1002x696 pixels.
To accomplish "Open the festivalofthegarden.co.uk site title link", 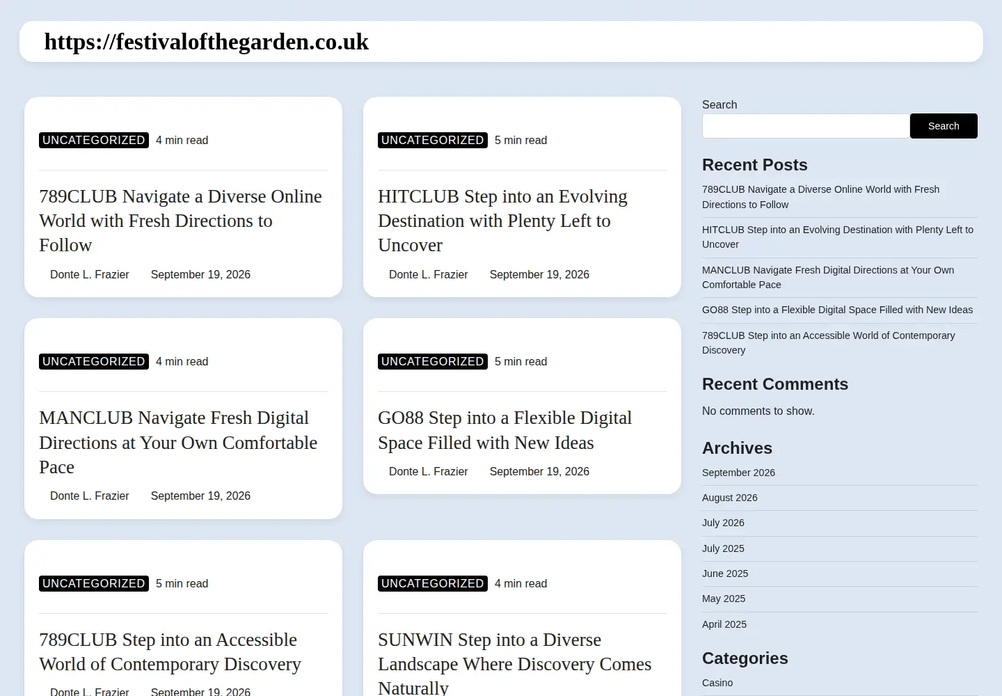I will [x=206, y=42].
